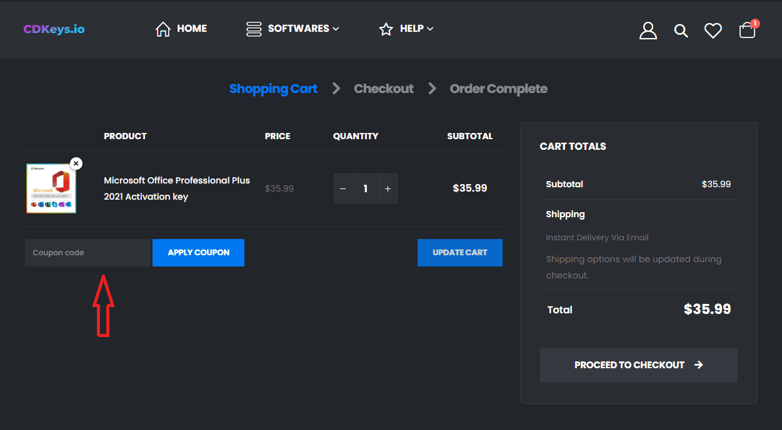Viewport: 782px width, 430px height.
Task: Expand the HELP dropdown menu
Action: click(x=416, y=29)
